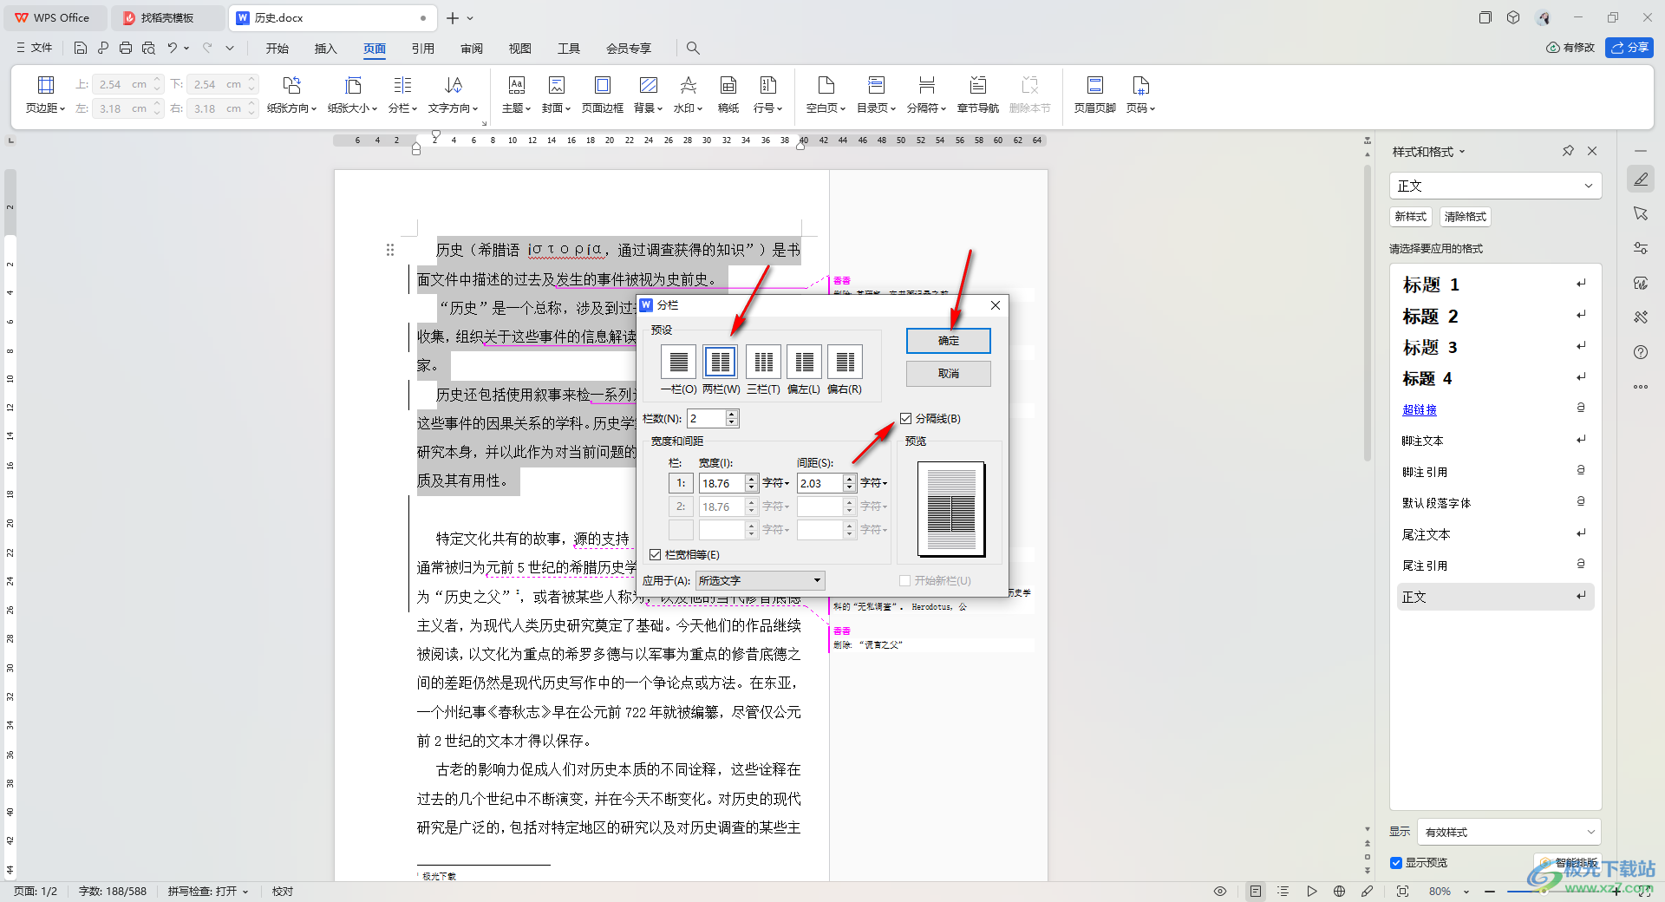1665x902 pixels.
Task: Pin the styles and formatting panel
Action: pos(1568,151)
